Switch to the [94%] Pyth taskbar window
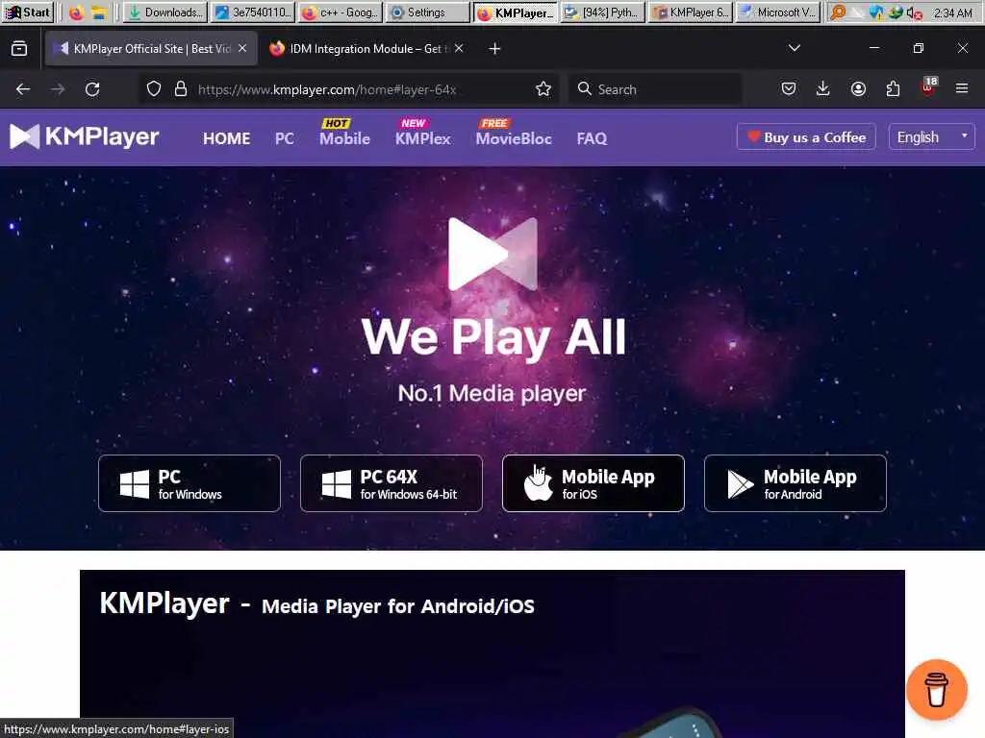985x738 pixels. [x=602, y=12]
